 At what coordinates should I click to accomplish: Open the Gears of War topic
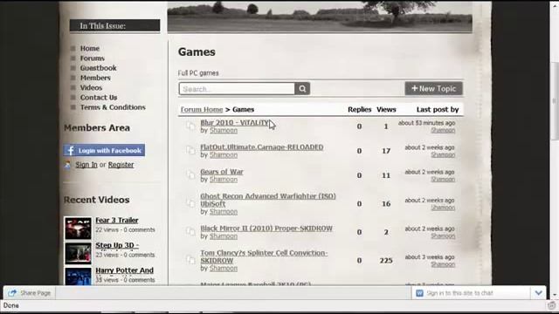[x=221, y=172]
